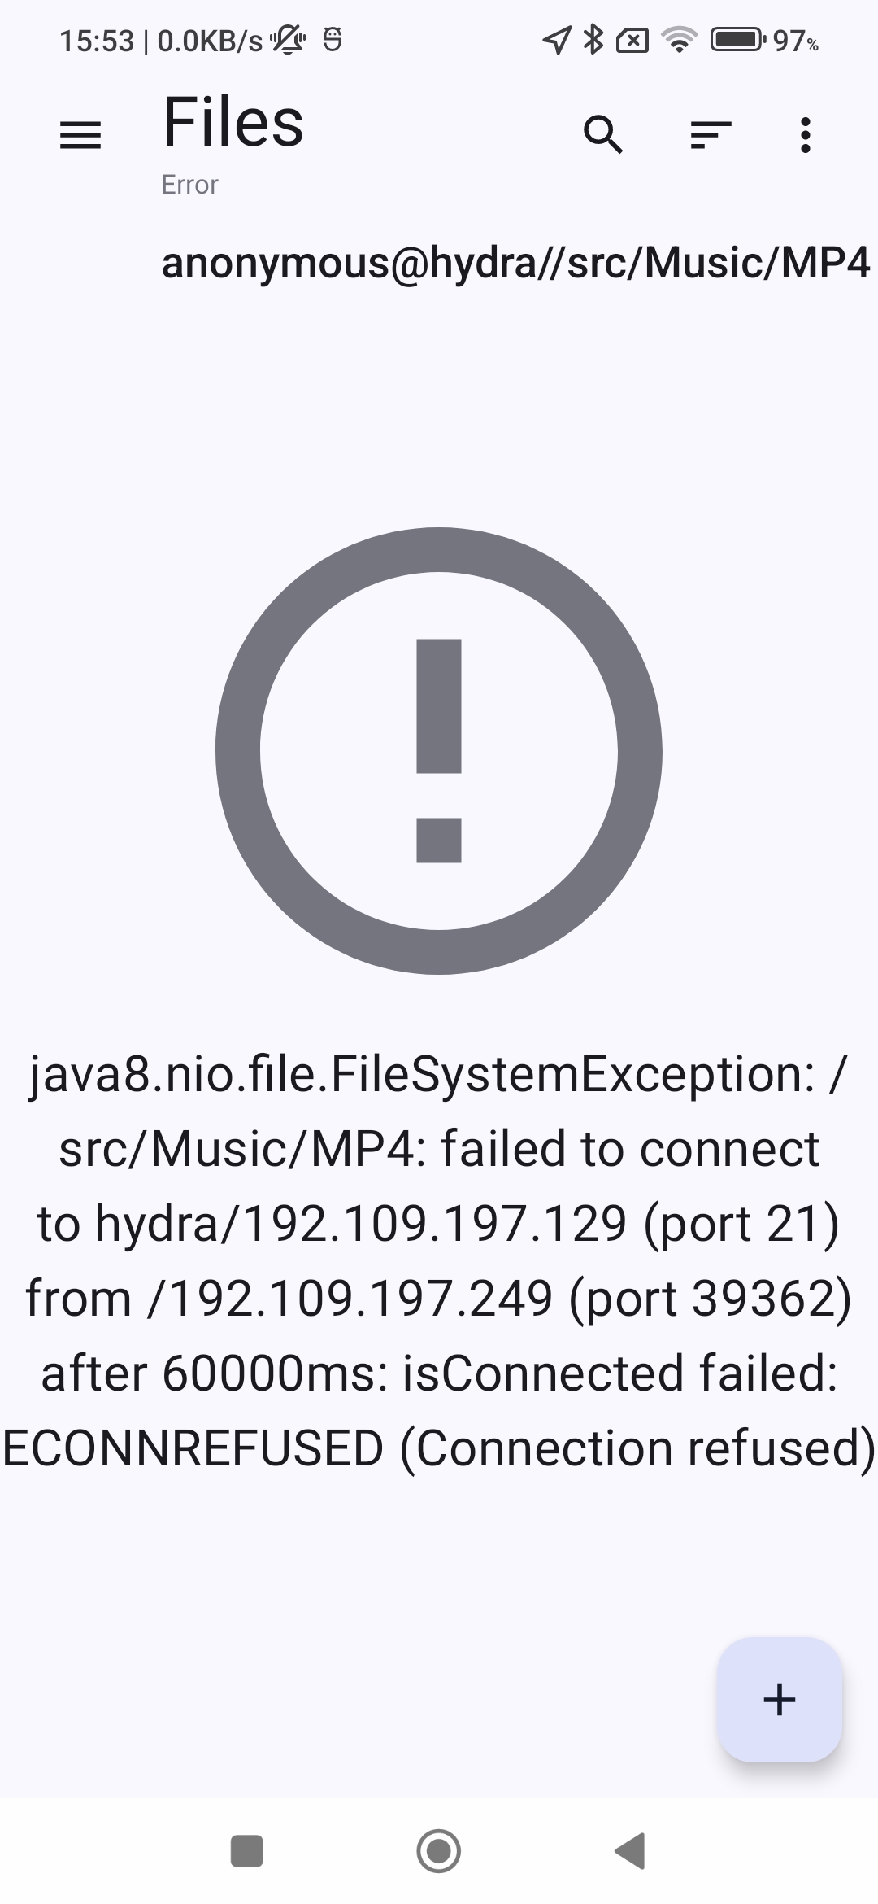Open the three-dot overflow menu

click(805, 135)
